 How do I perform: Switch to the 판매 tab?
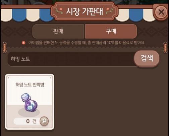point(58,31)
